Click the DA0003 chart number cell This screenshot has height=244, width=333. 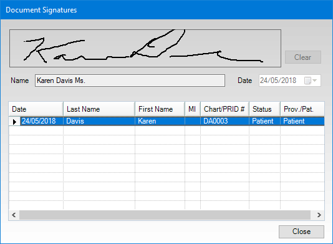224,121
